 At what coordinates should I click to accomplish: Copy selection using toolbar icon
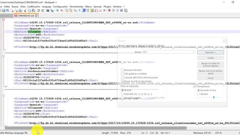[x=29, y=10]
